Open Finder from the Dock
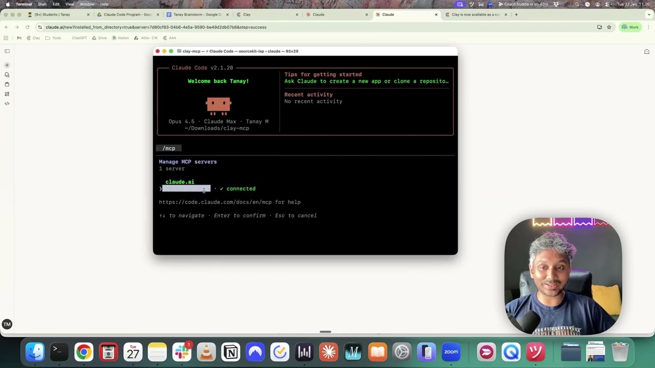The height and width of the screenshot is (368, 655). click(35, 352)
